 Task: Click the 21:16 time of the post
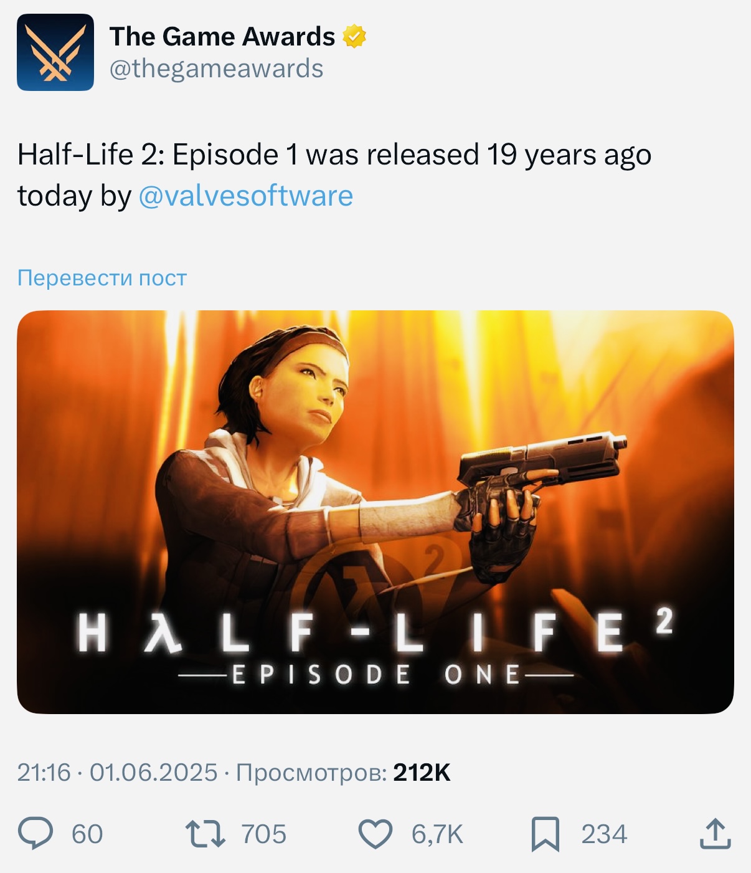[44, 773]
